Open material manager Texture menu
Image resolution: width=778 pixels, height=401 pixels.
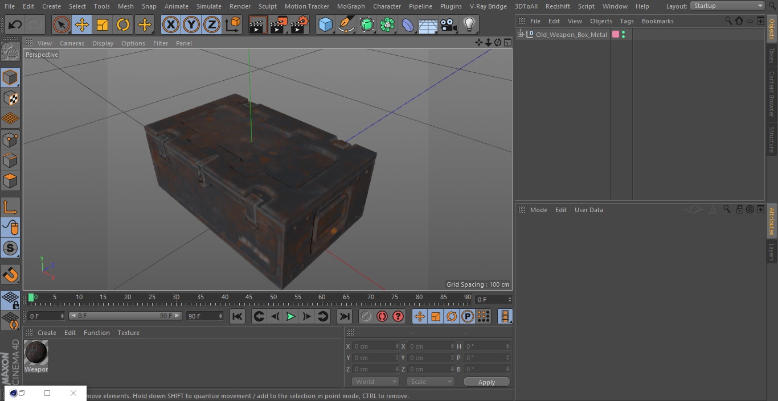pyautogui.click(x=128, y=333)
